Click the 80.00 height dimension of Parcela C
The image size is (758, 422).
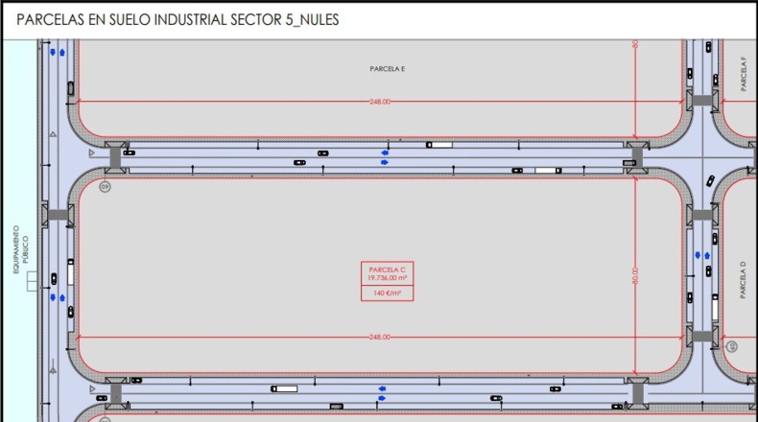(635, 275)
